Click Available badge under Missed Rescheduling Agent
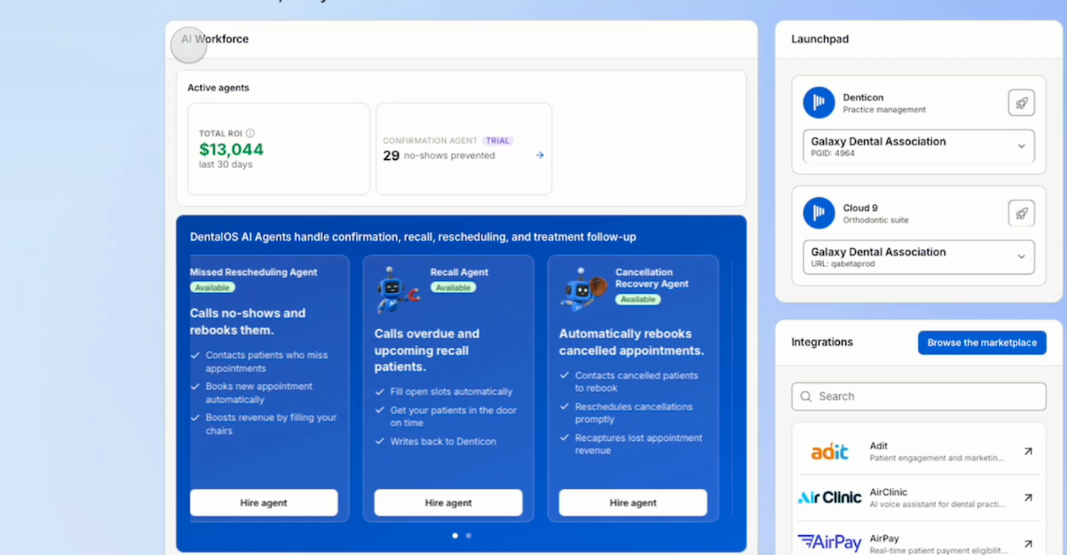 pyautogui.click(x=213, y=288)
